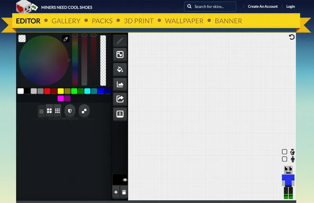Select the paint bucket fill tool
Viewport: 314px width, 203px height.
(120, 70)
